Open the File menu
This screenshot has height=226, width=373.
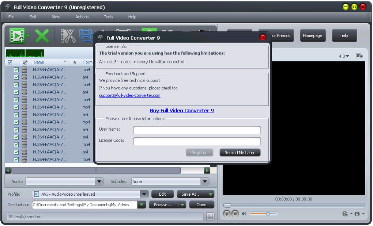tap(11, 17)
